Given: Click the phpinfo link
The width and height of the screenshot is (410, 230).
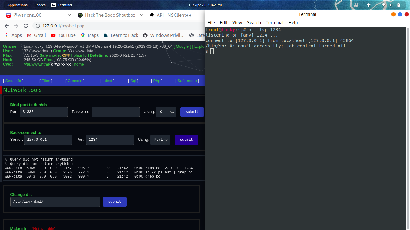Looking at the screenshot, I should coord(80,55).
